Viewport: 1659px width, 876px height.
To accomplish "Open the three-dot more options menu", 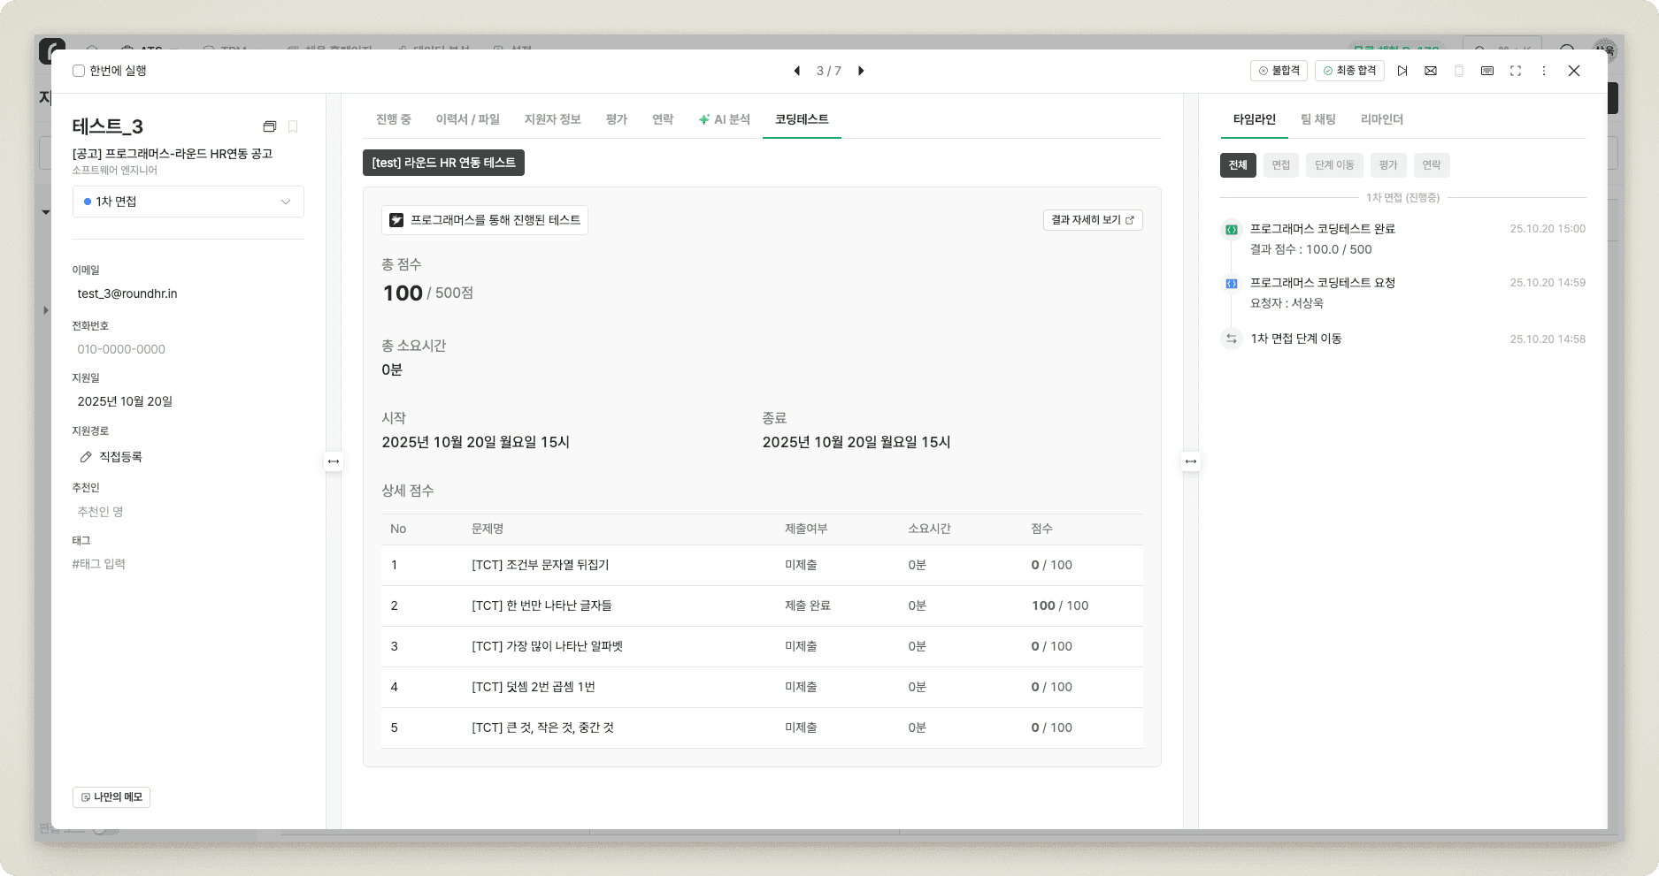I will click(x=1544, y=71).
